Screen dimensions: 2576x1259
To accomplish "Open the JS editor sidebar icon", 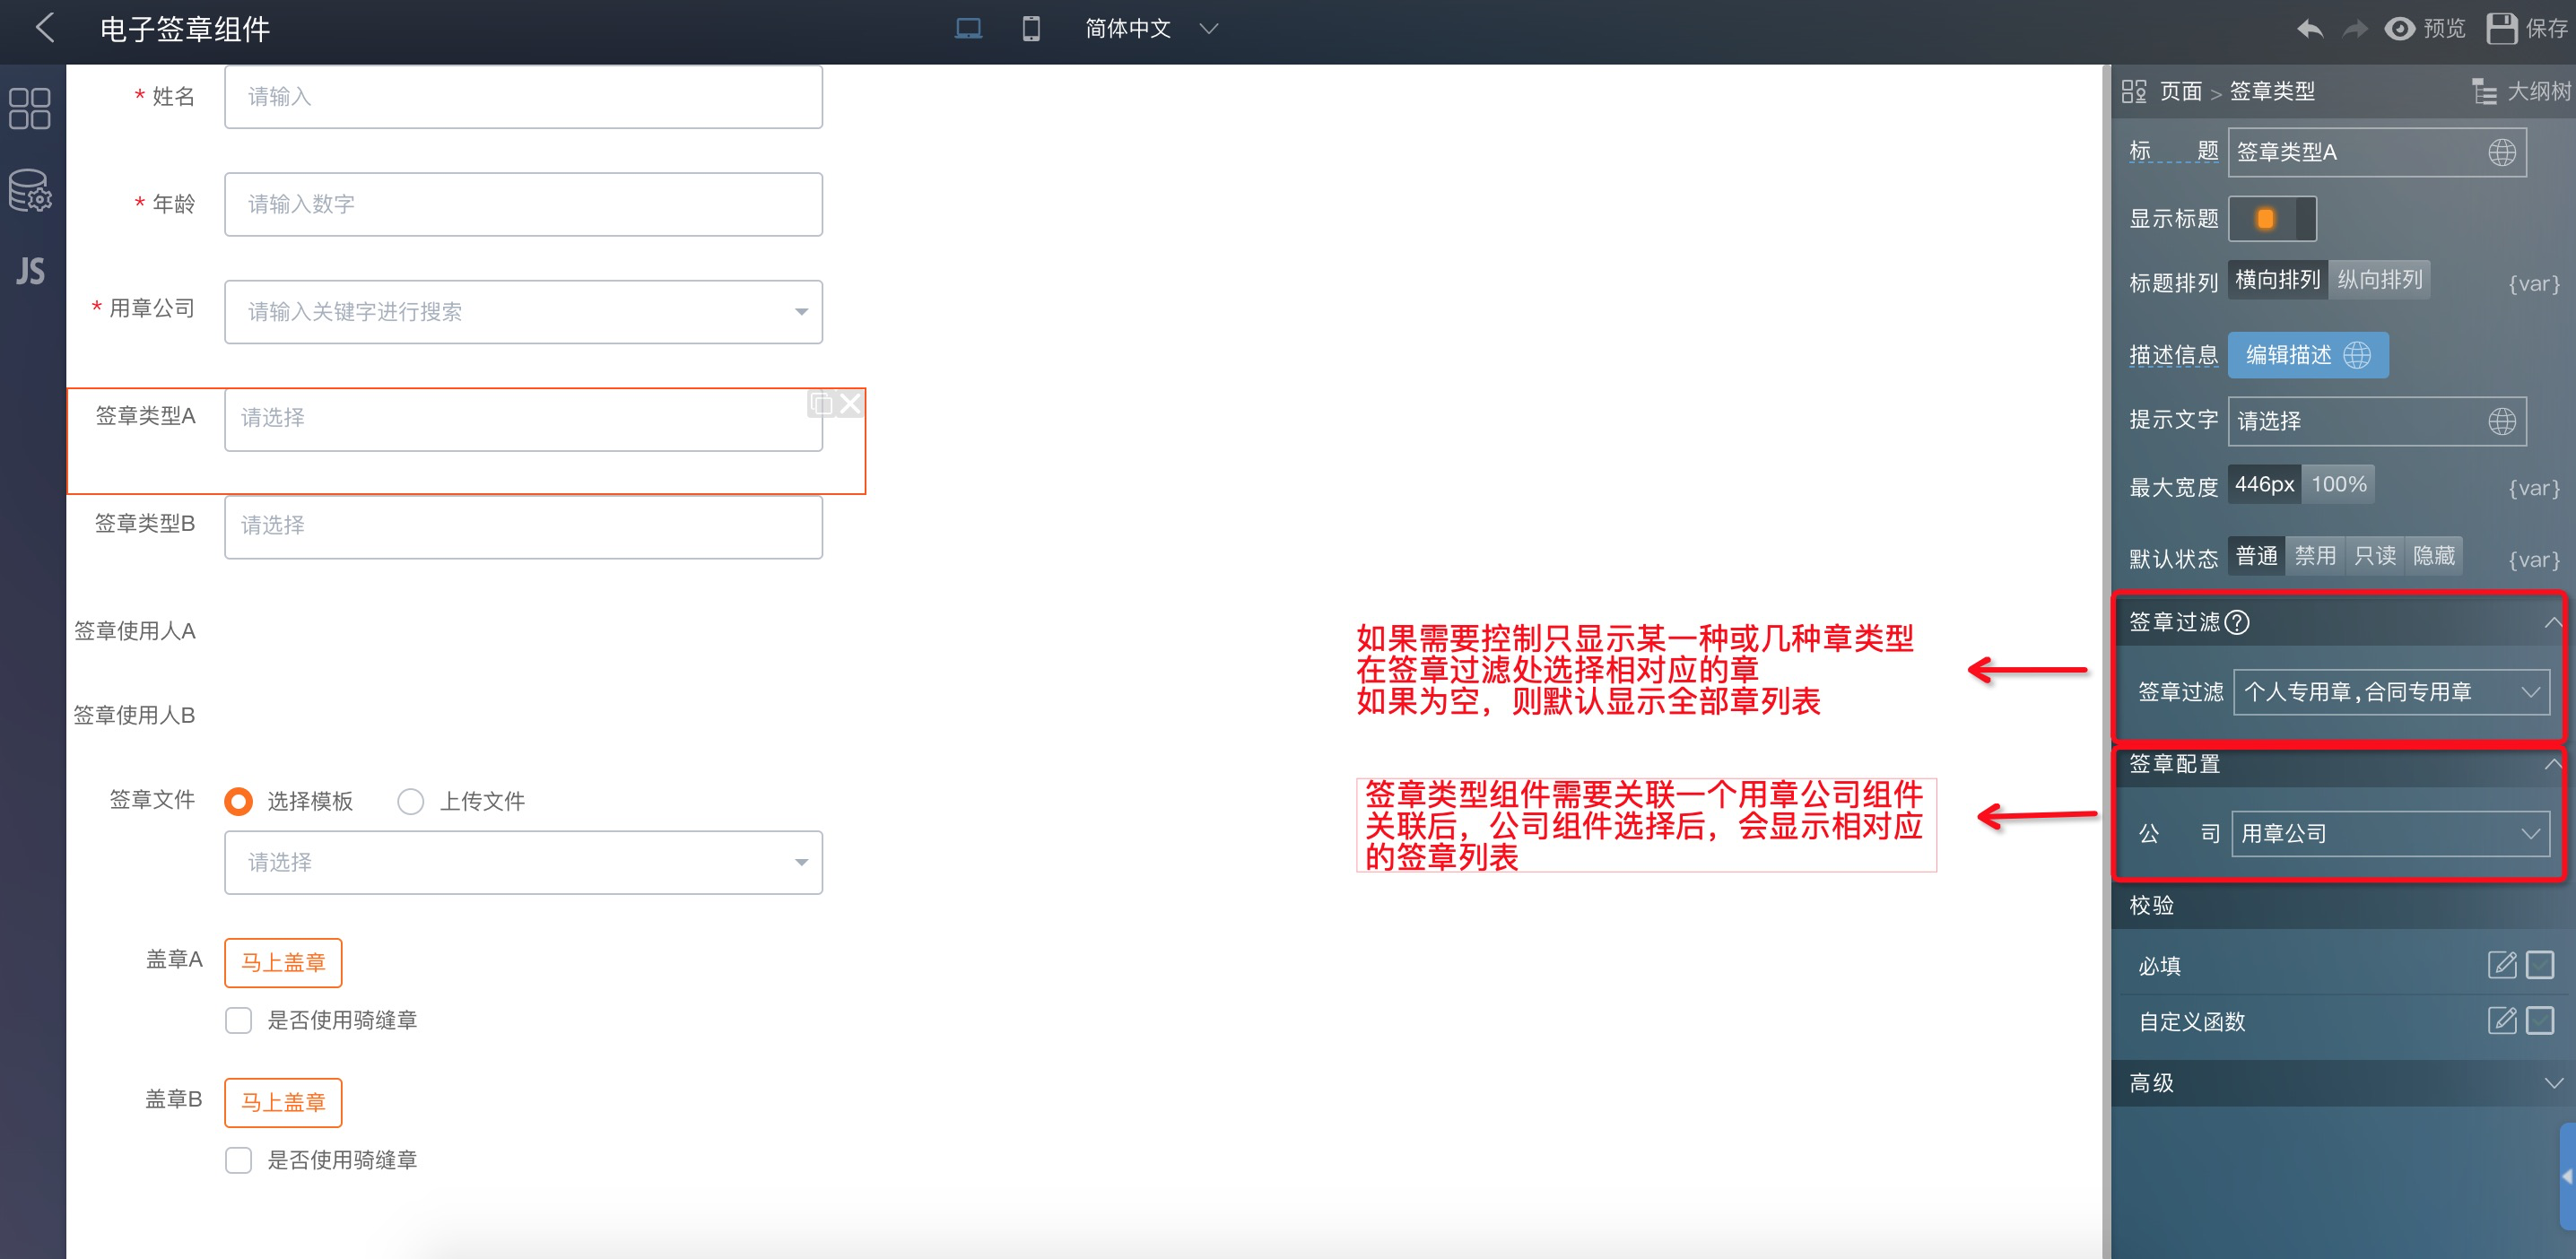I will click(x=30, y=271).
